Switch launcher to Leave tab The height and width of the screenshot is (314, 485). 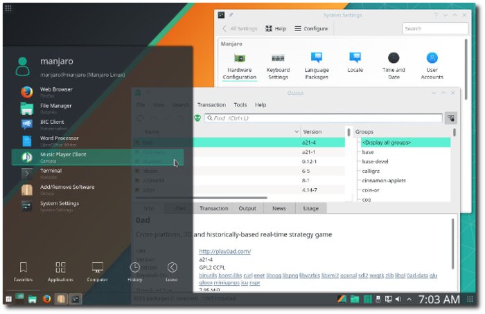(x=172, y=272)
